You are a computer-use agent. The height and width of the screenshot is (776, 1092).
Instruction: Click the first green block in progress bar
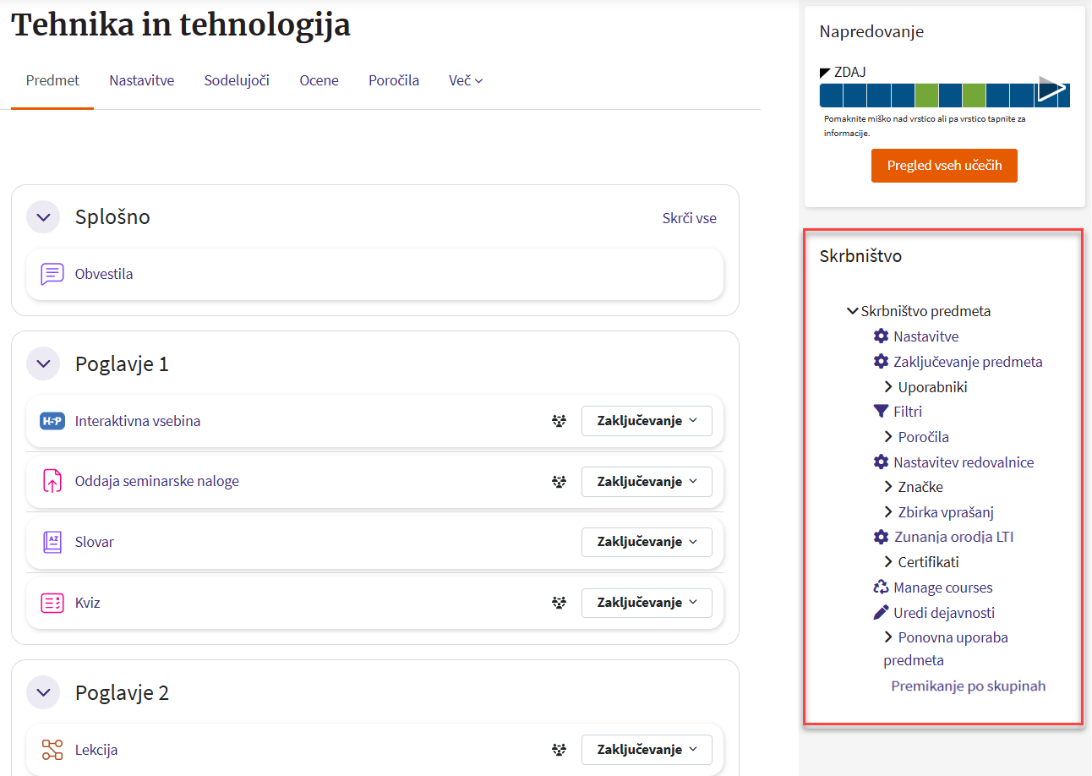[927, 95]
